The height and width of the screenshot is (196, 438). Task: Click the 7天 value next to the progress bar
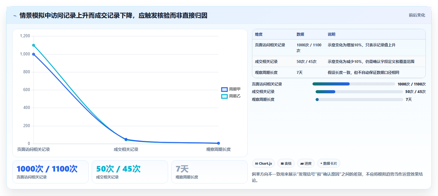(x=409, y=100)
